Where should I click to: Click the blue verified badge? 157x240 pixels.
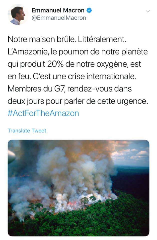[x=89, y=10]
